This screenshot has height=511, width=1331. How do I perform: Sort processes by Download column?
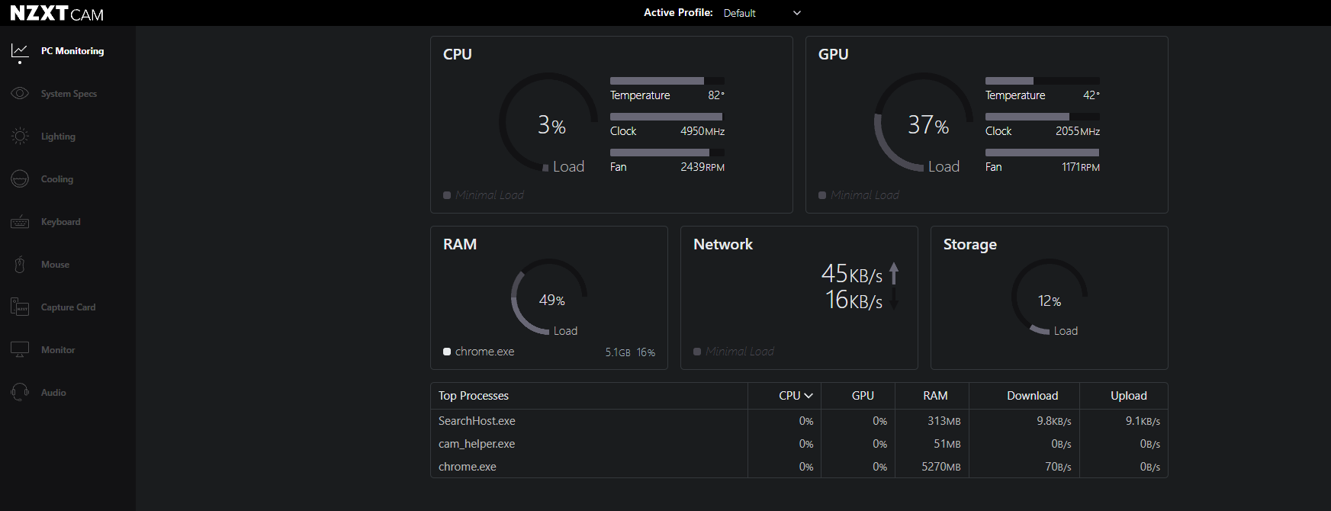coord(1032,396)
